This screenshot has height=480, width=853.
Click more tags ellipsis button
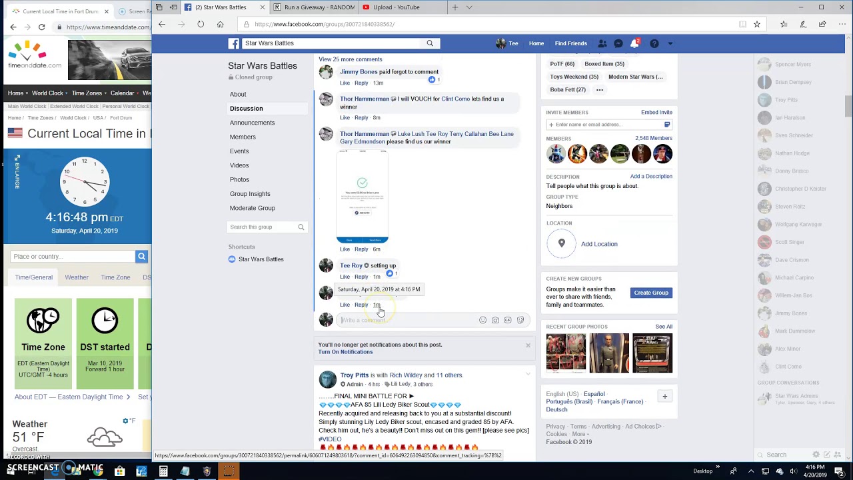coord(600,89)
